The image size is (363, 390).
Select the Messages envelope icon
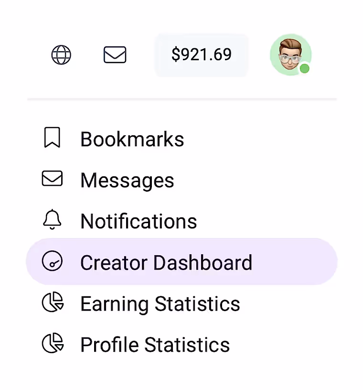pos(52,179)
